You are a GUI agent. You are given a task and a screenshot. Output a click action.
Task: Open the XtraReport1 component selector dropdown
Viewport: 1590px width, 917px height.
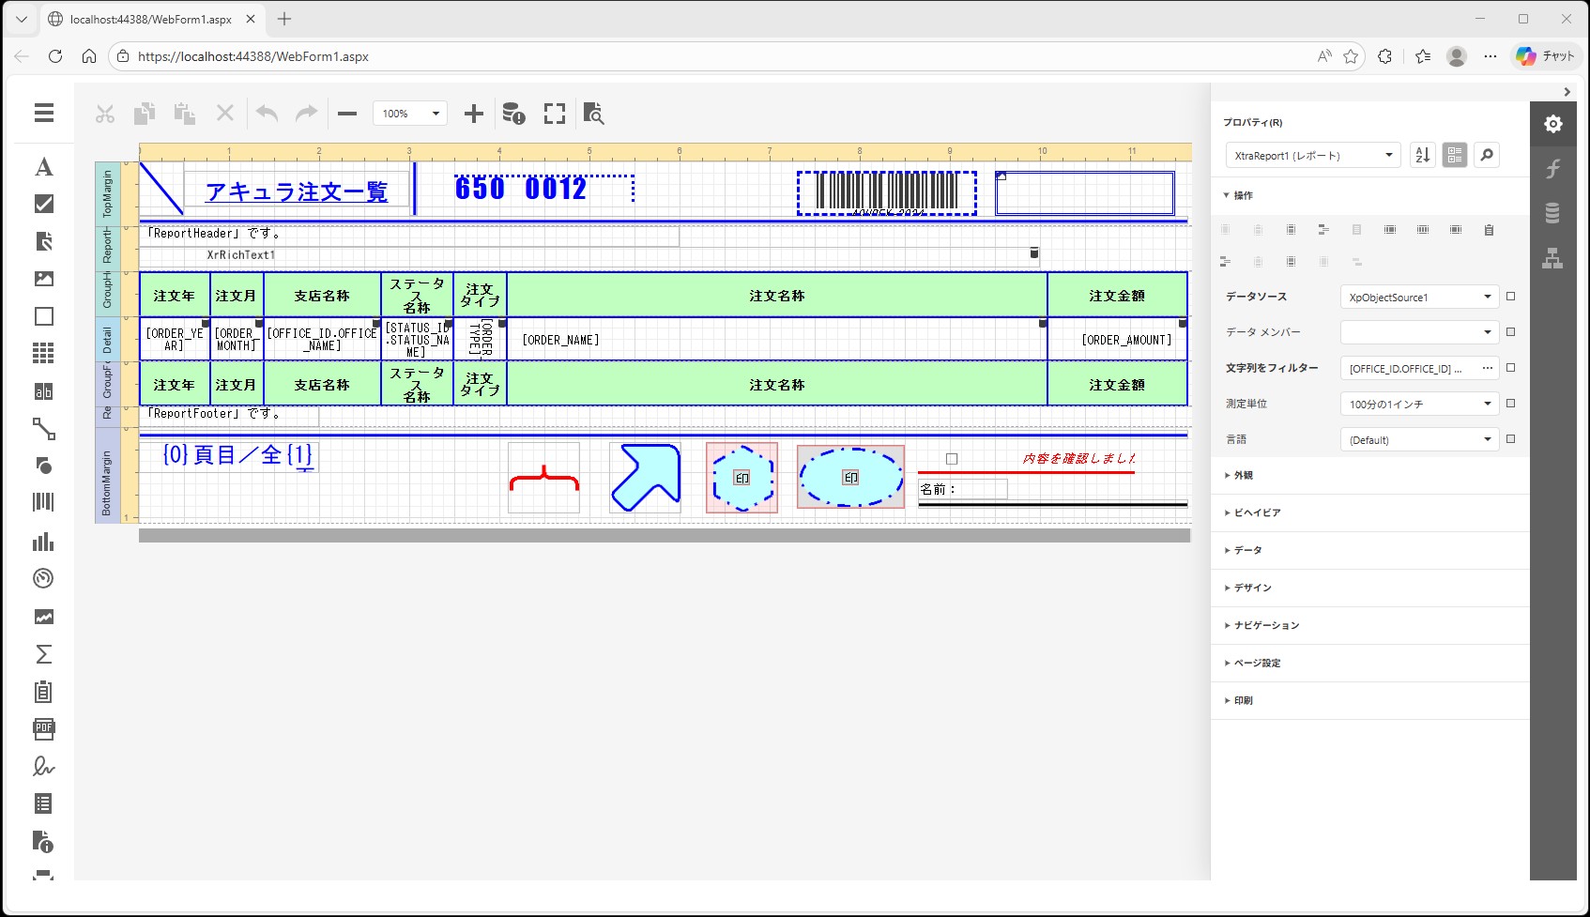1313,156
